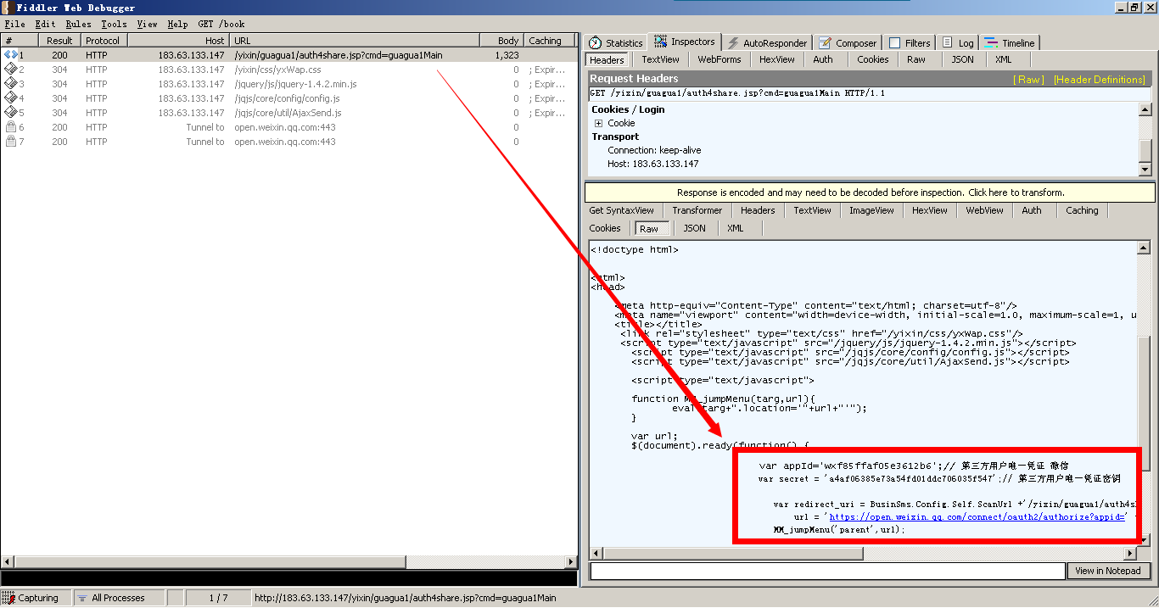The image size is (1159, 608).
Task: Click the [Raw] link in Request Headers
Action: [x=1029, y=79]
